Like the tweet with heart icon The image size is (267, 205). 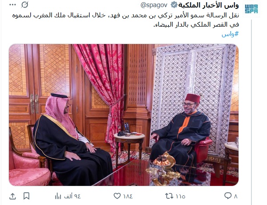pos(117,196)
